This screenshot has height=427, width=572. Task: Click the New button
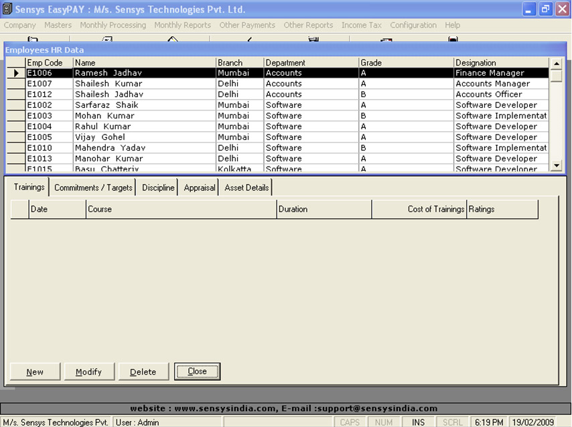(x=35, y=371)
